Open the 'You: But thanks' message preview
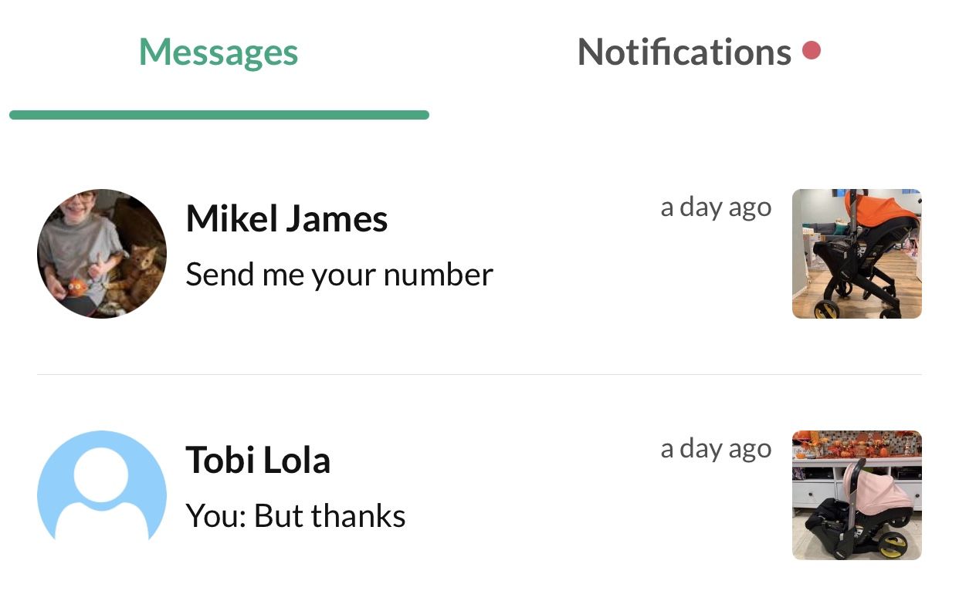959x601 pixels. [296, 516]
